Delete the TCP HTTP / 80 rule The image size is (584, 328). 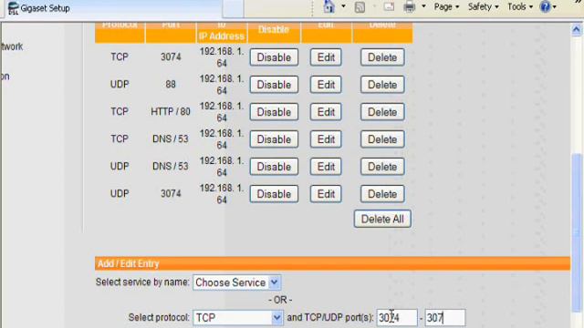(x=382, y=112)
